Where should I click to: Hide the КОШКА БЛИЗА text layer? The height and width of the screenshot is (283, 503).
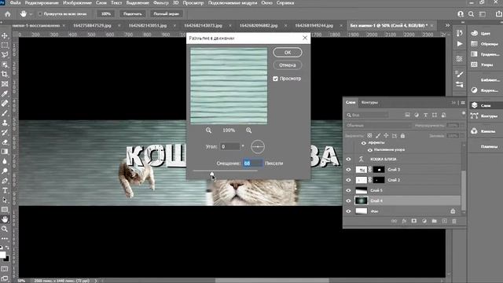pos(348,159)
